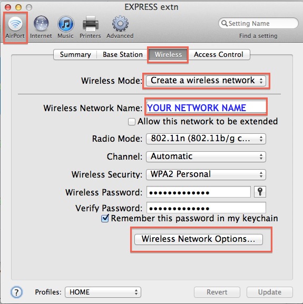Open the Profiles dropdown showing HOME
Image resolution: width=303 pixels, height=304 pixels.
(103, 292)
